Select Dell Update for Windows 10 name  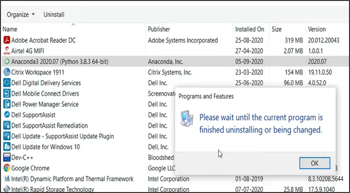(45, 147)
